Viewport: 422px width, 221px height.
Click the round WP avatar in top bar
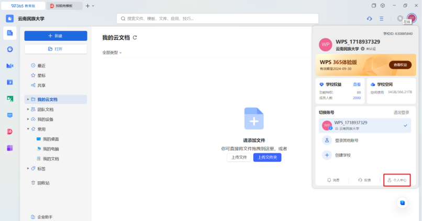[412, 18]
